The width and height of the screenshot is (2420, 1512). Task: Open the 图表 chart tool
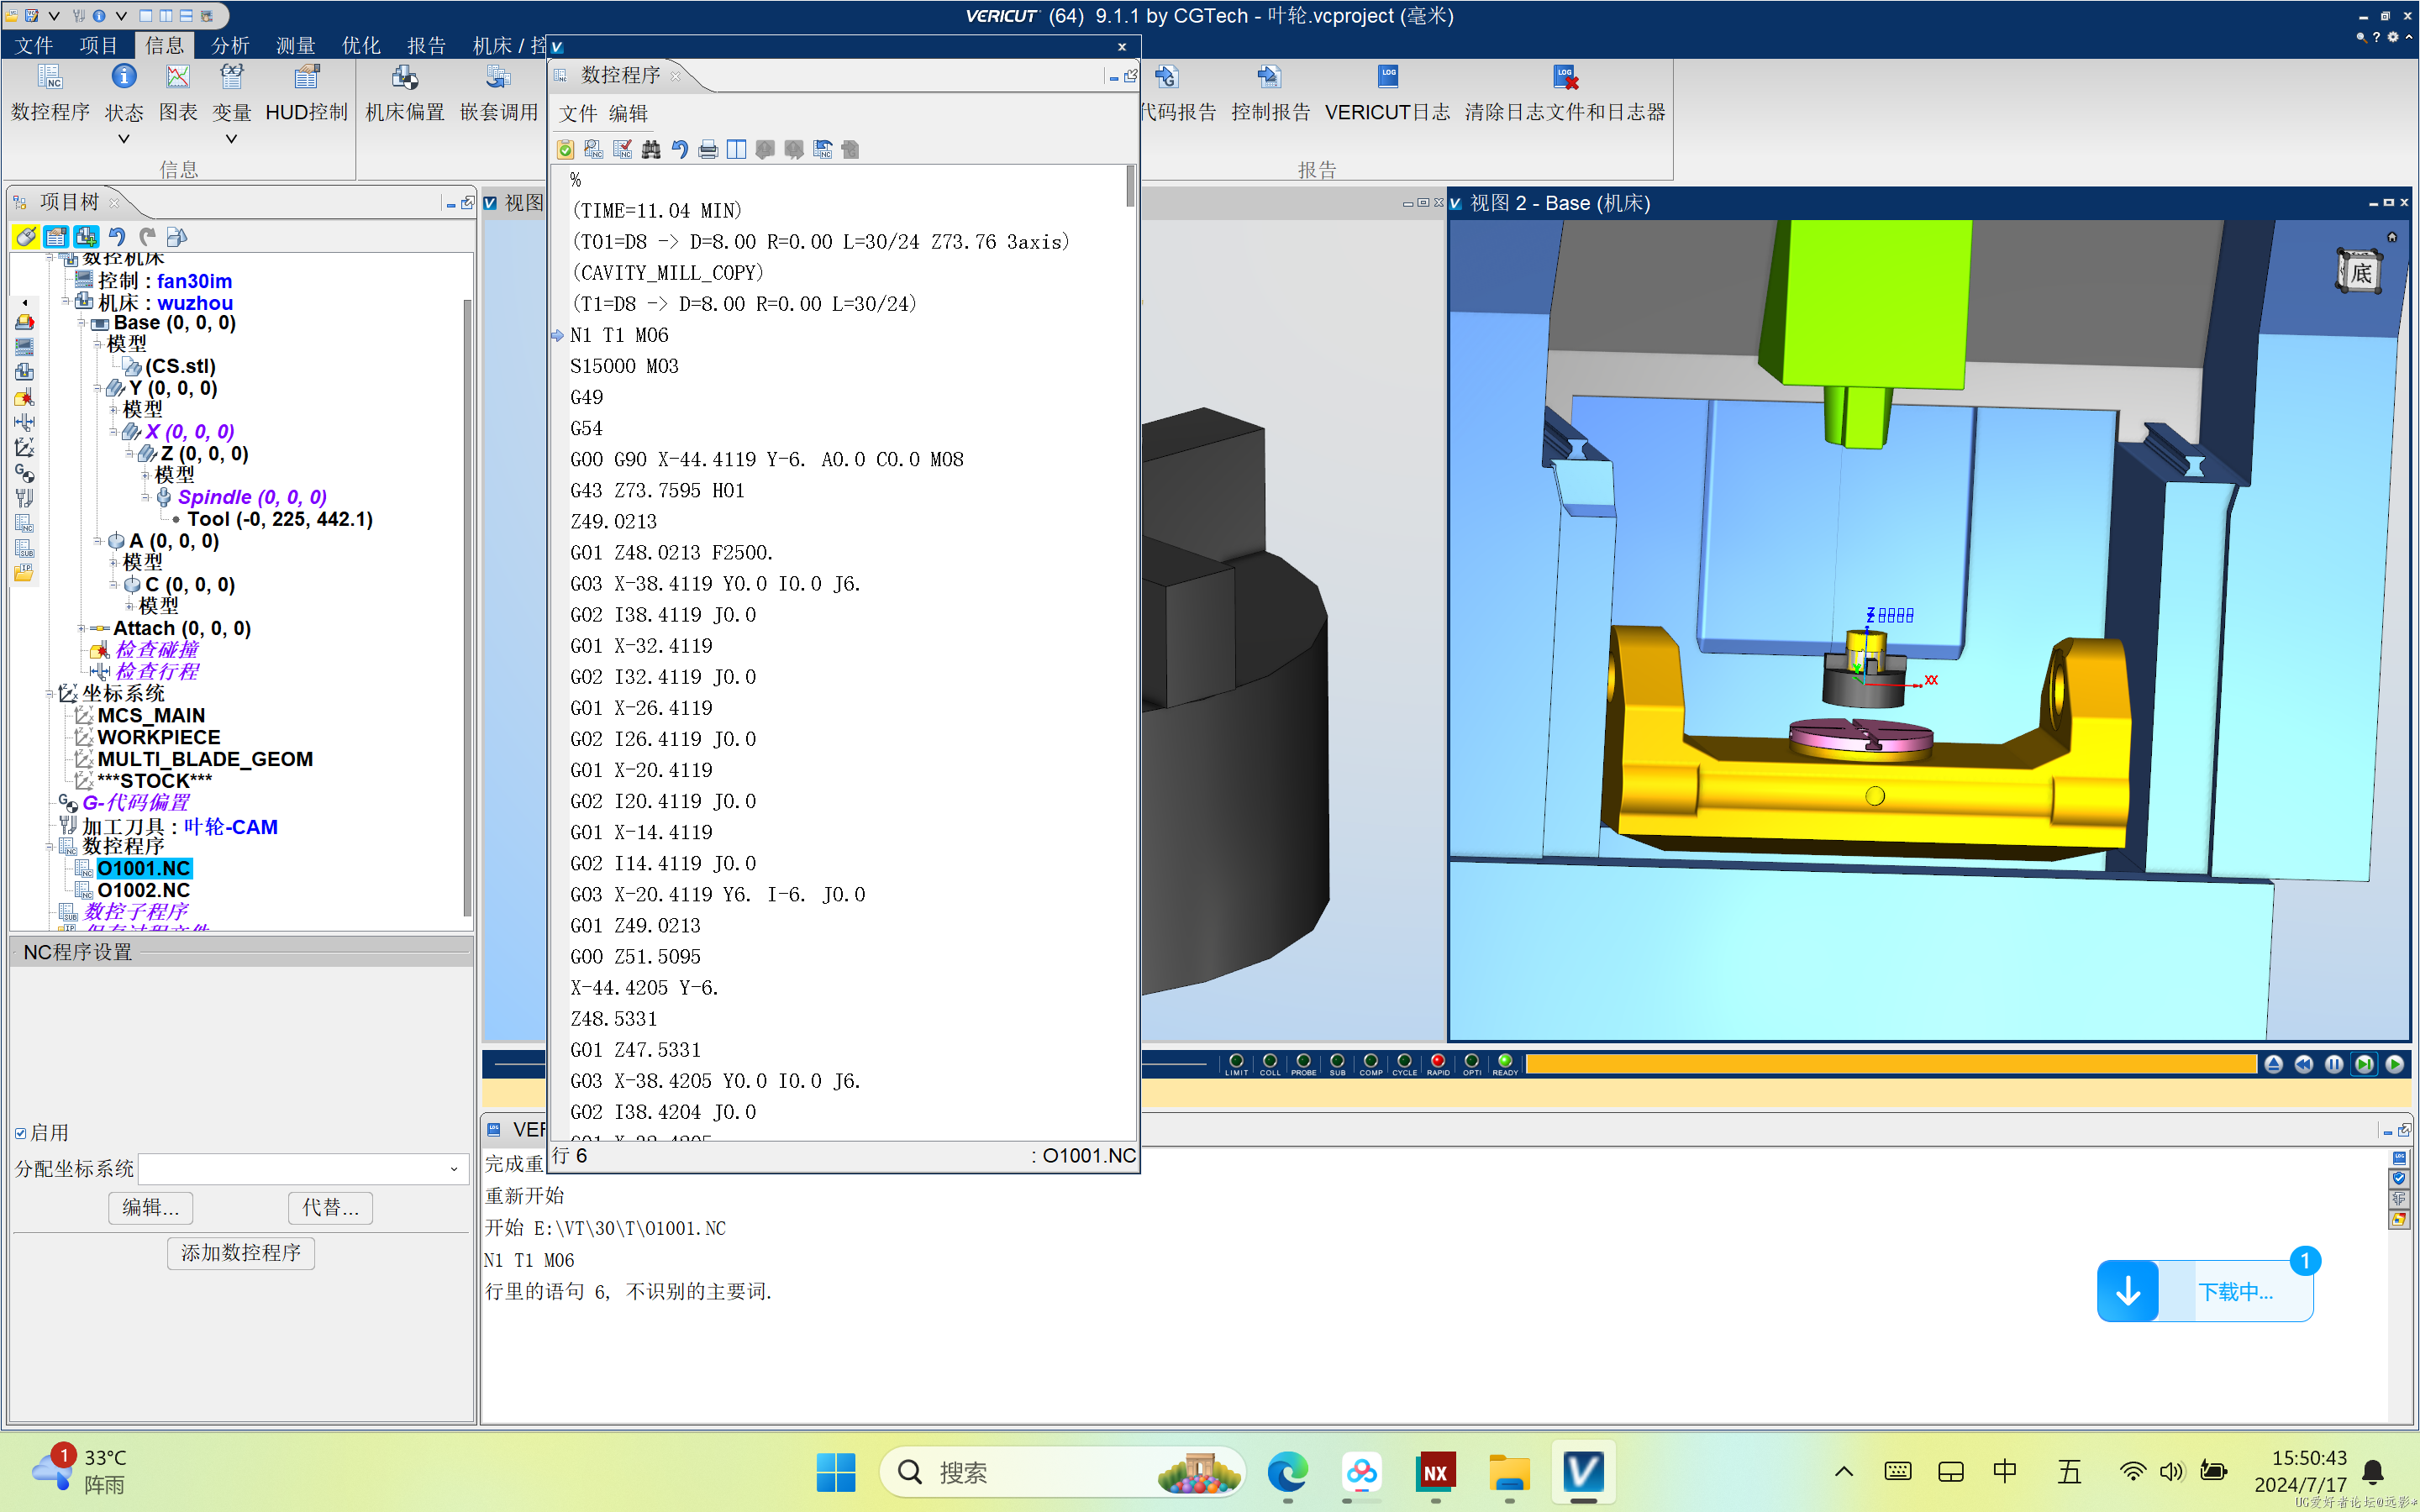(178, 93)
